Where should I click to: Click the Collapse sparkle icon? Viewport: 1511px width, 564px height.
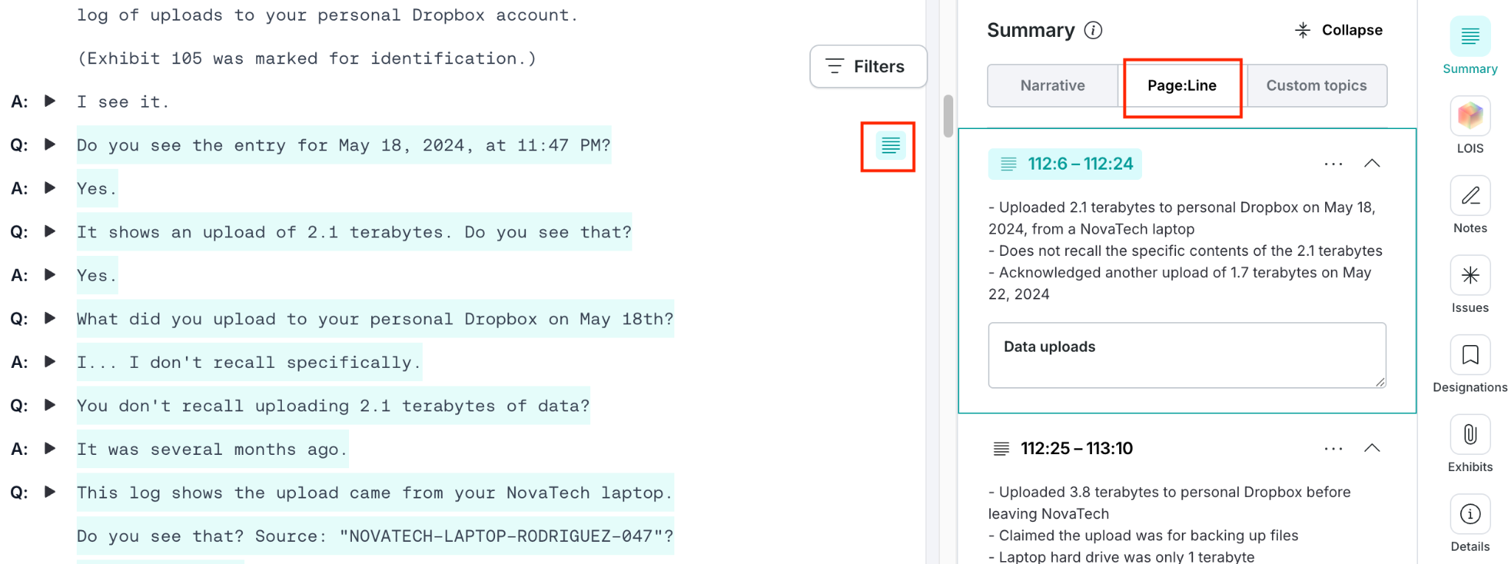pos(1303,30)
